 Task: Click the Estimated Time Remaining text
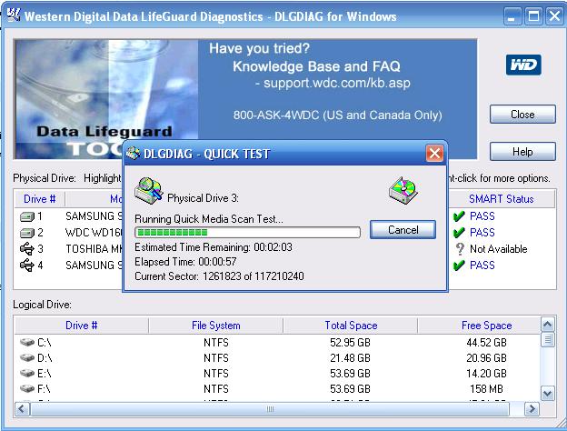[214, 247]
